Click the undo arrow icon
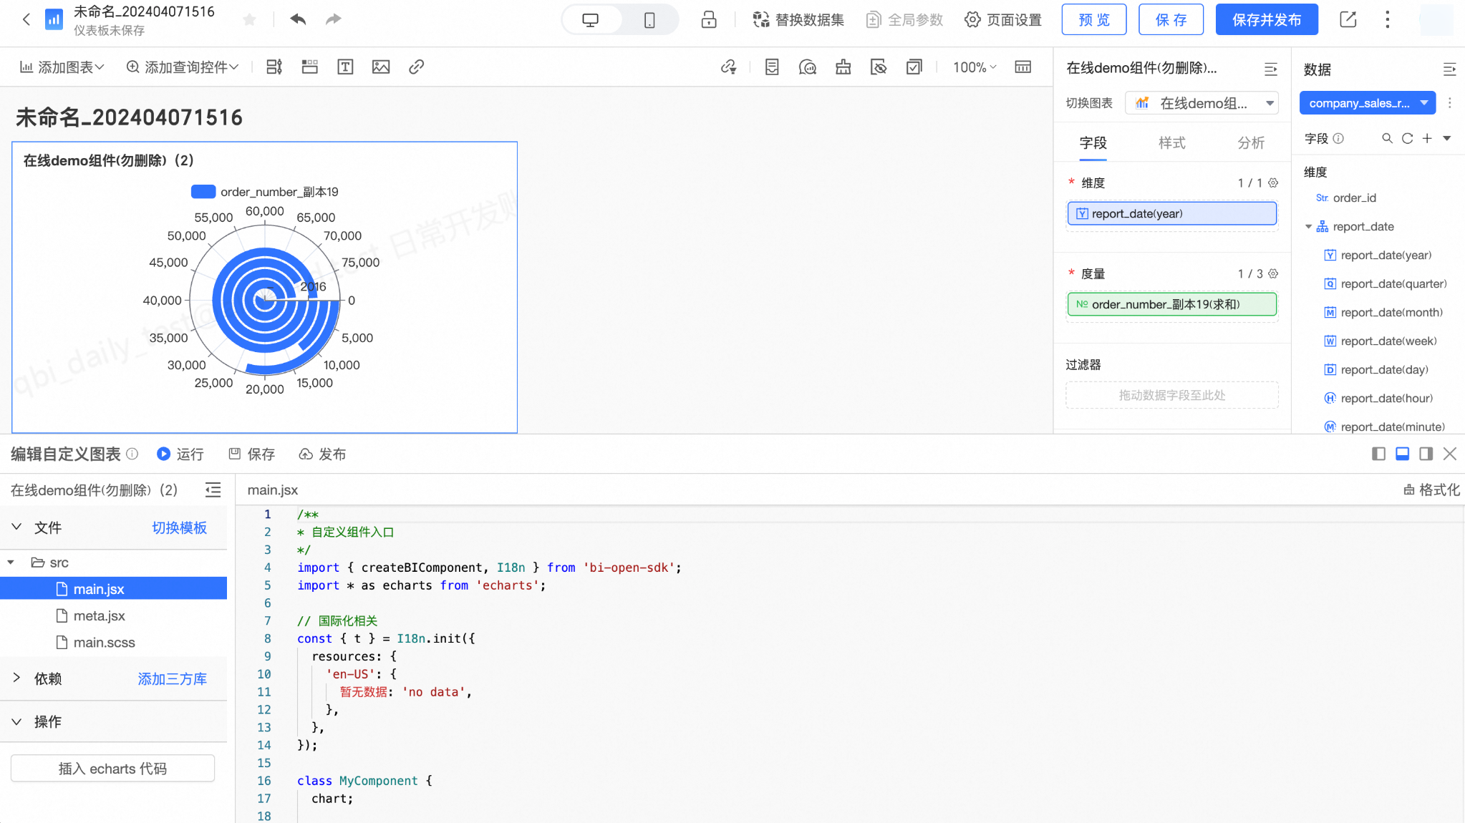1465x823 pixels. point(298,19)
